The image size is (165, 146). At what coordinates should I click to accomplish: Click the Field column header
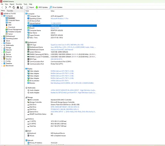(x=27, y=11)
